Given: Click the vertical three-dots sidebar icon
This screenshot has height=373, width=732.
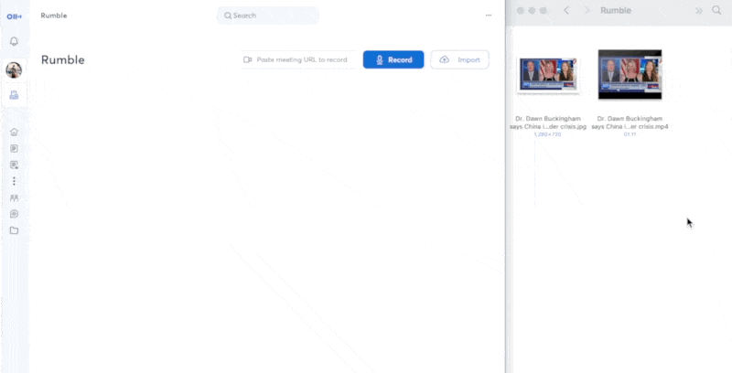Looking at the screenshot, I should tap(14, 181).
